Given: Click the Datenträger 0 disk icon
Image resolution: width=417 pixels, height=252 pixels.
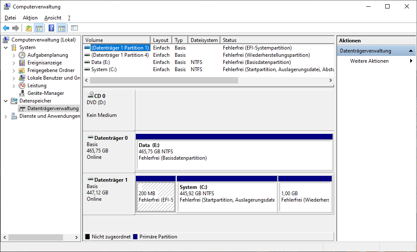Looking at the screenshot, I should point(91,138).
